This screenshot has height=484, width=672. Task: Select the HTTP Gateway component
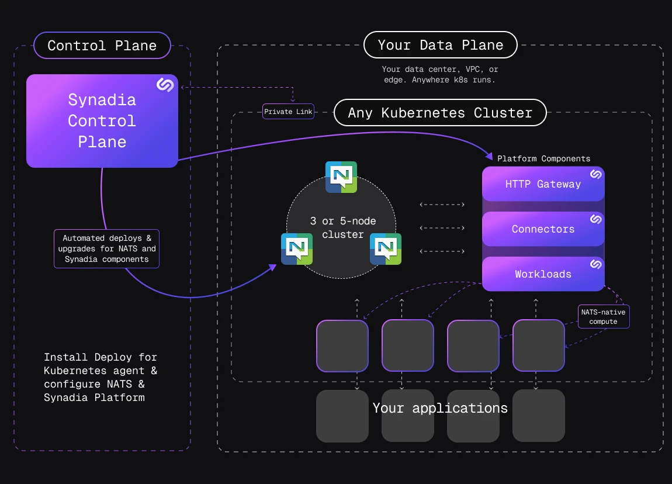(x=543, y=184)
